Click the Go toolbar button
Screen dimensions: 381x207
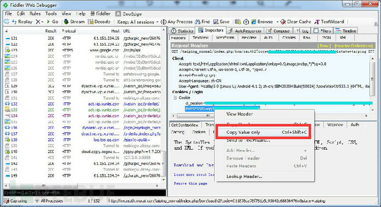coord(52,21)
